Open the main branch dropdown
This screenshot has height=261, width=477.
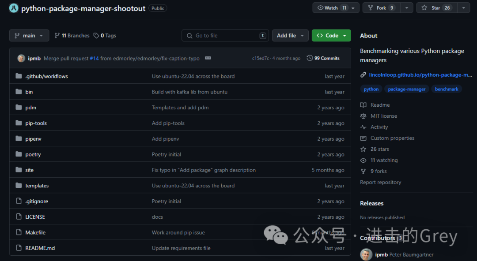point(29,35)
